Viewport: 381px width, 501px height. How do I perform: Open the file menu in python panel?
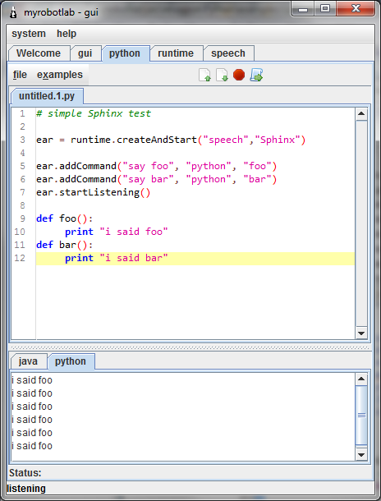click(20, 75)
